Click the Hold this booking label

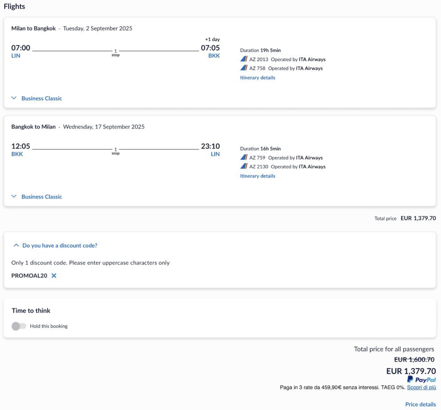[x=49, y=326]
